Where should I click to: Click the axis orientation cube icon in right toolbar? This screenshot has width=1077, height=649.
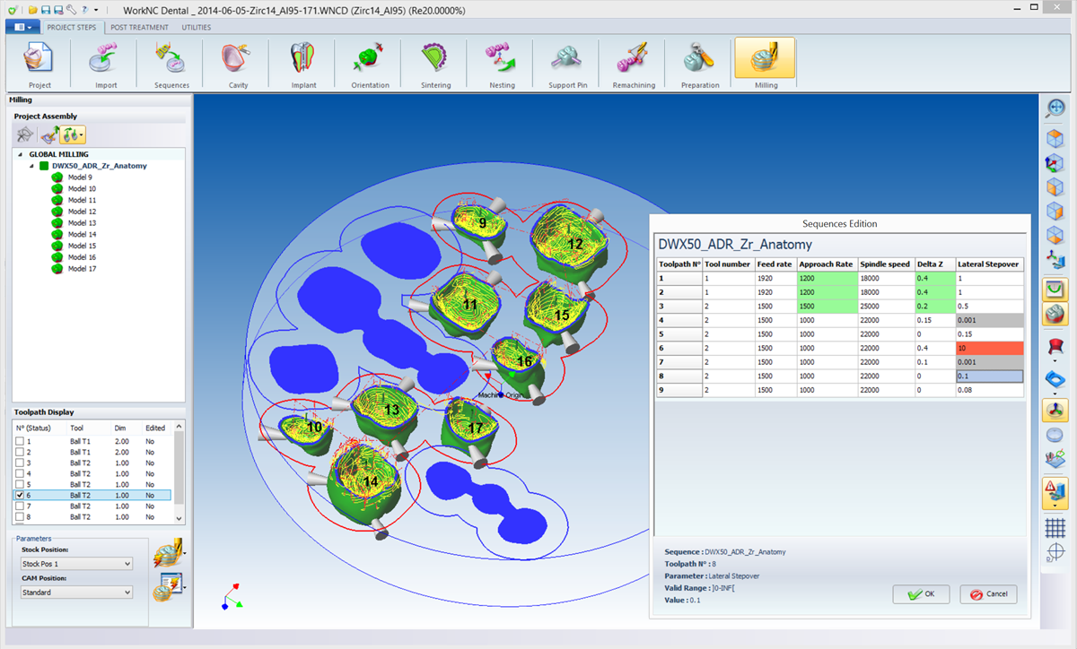(1055, 165)
